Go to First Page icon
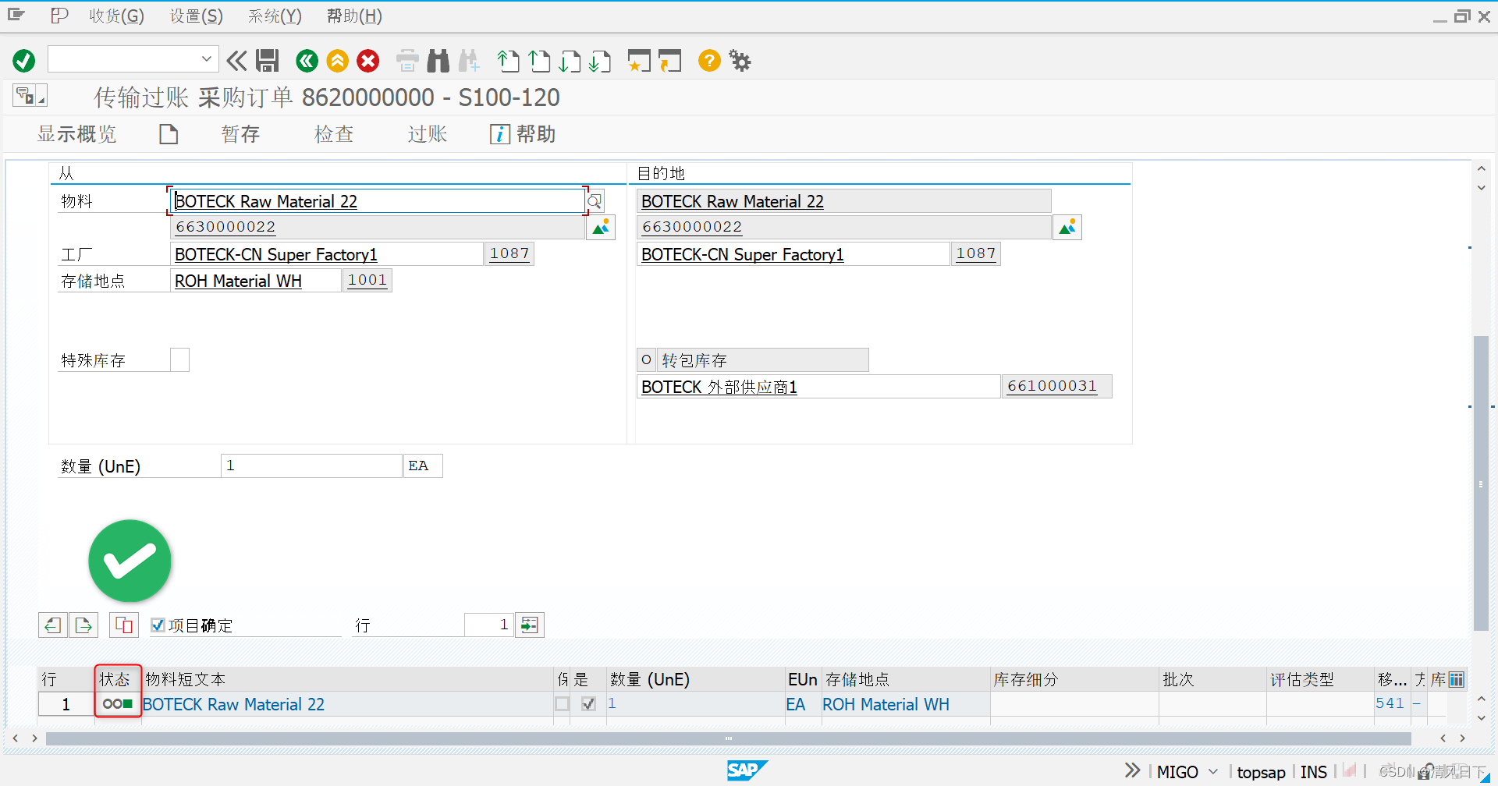Screen dimensions: 1498x786 point(508,61)
